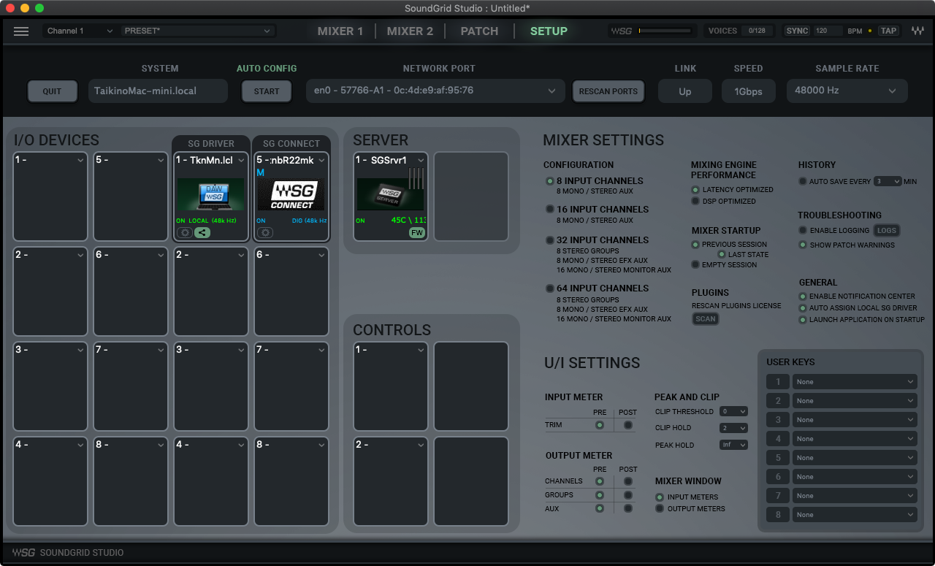The image size is (935, 566).
Task: Toggle Enable Notification Center
Action: [x=803, y=297]
